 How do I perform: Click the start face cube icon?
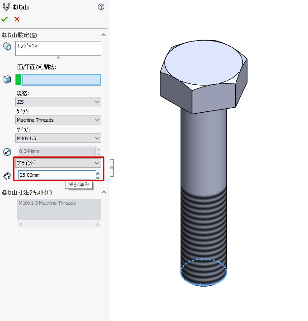pyautogui.click(x=7, y=80)
